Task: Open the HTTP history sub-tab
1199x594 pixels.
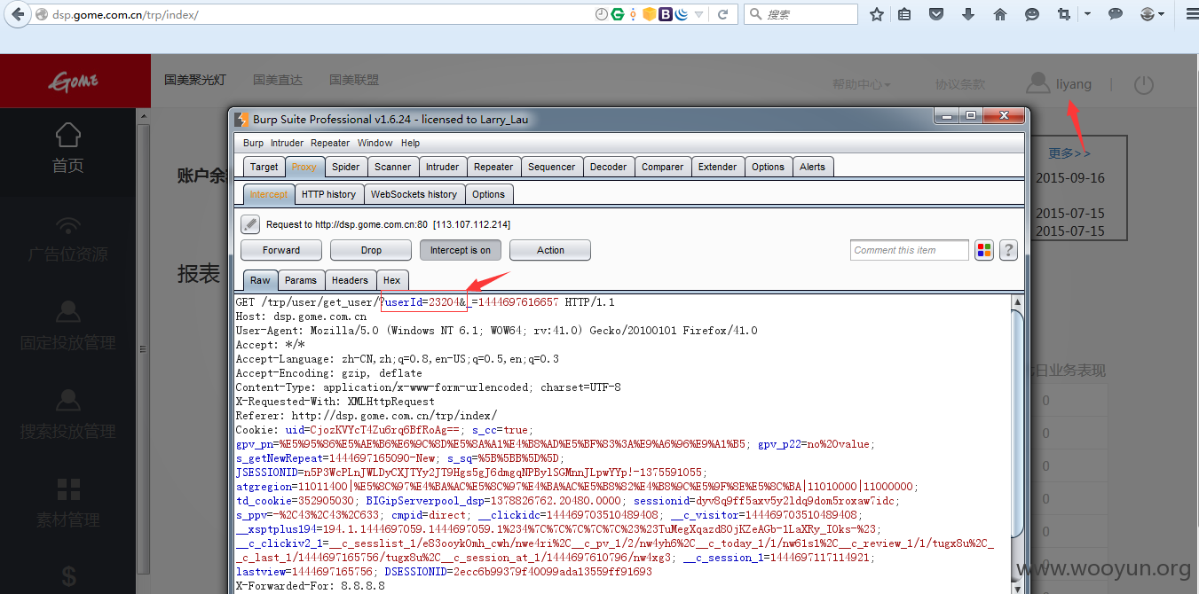Action: click(328, 194)
